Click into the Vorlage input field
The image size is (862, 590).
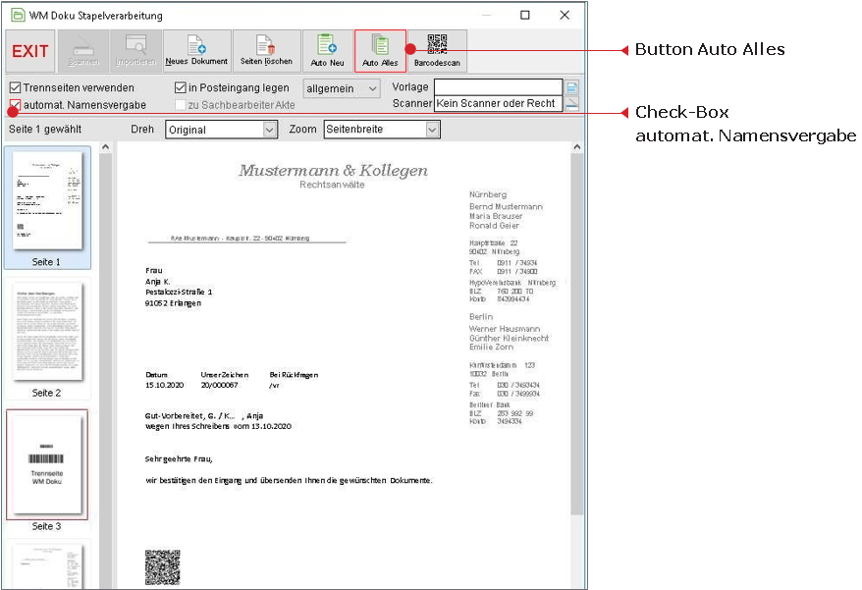click(x=498, y=86)
